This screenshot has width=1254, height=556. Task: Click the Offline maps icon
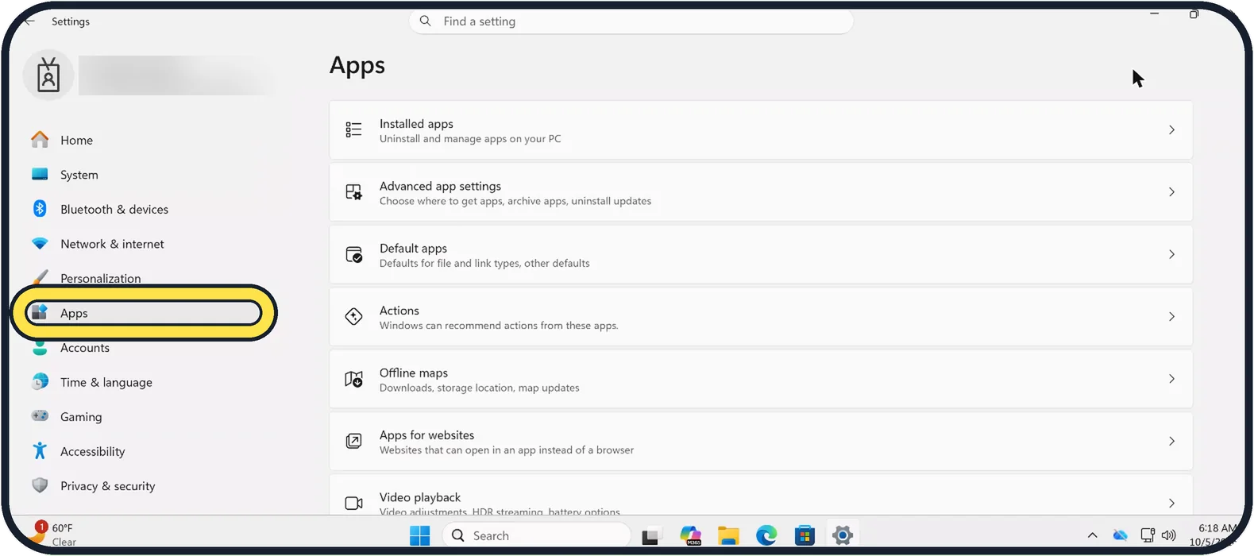pyautogui.click(x=353, y=379)
